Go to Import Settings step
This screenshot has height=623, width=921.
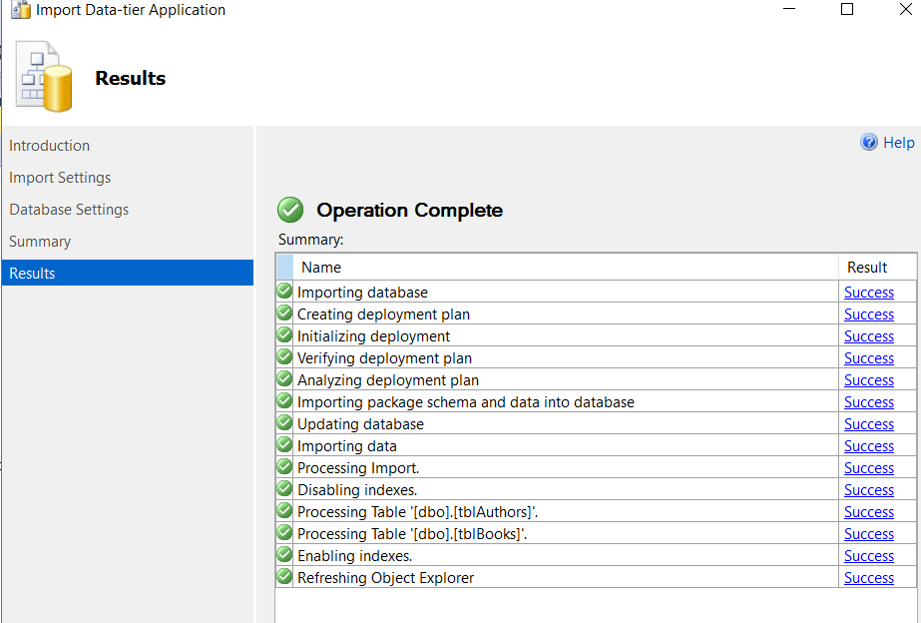(60, 178)
